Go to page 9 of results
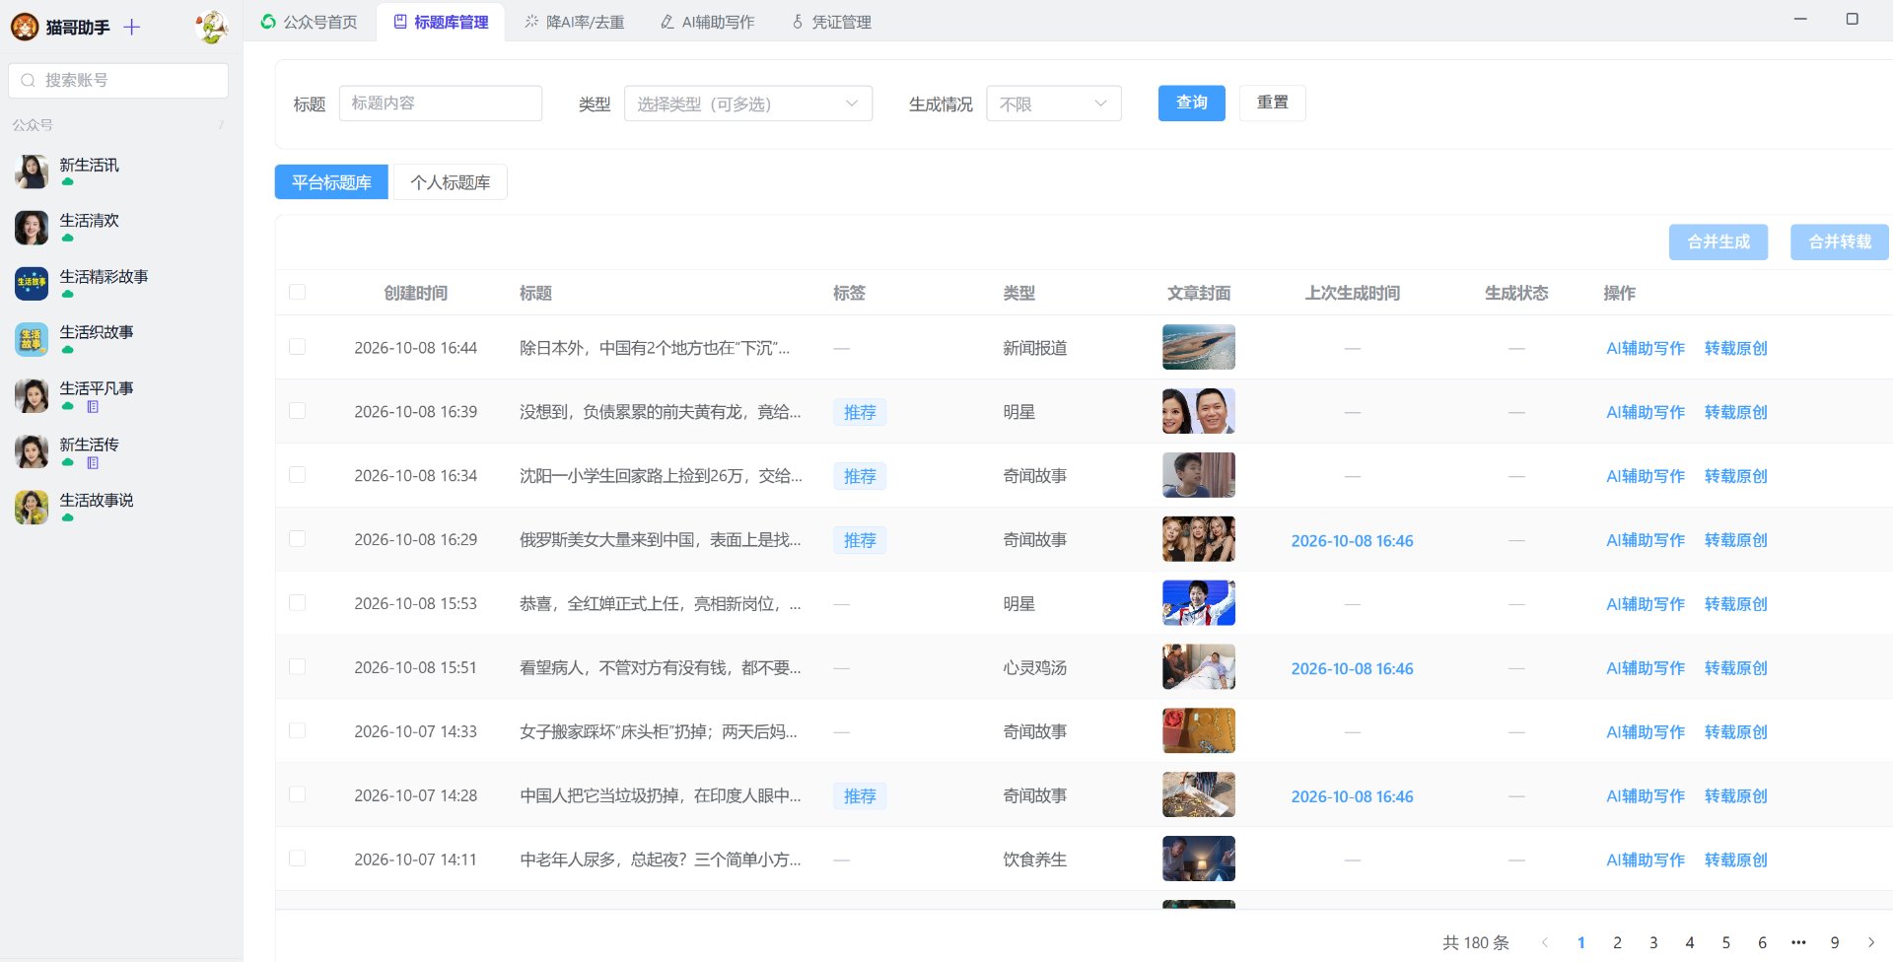 [x=1835, y=942]
